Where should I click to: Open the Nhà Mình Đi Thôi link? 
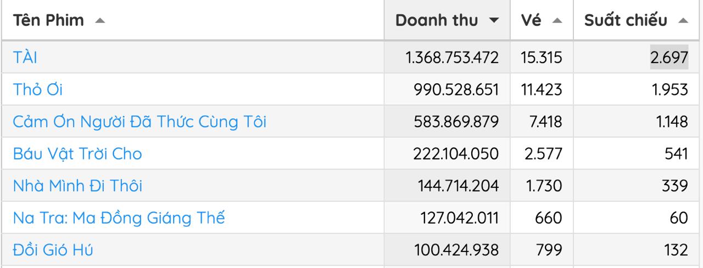(77, 186)
